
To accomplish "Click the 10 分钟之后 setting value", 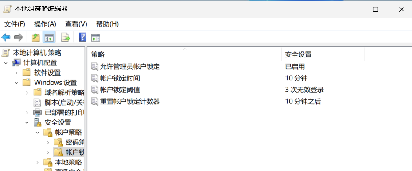I will [x=303, y=101].
